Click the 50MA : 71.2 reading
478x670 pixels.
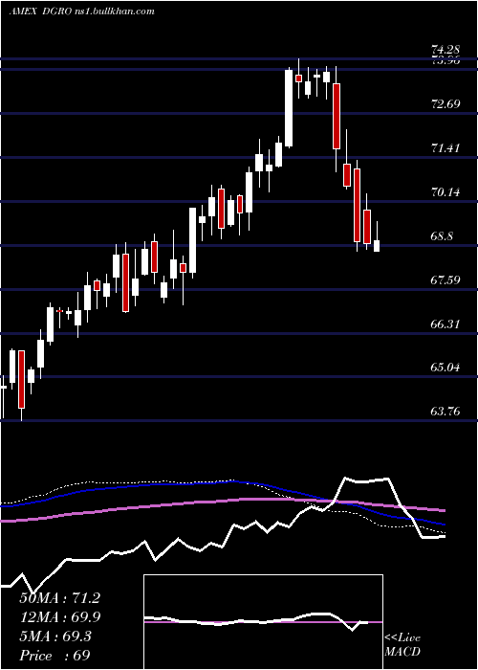pos(59,598)
